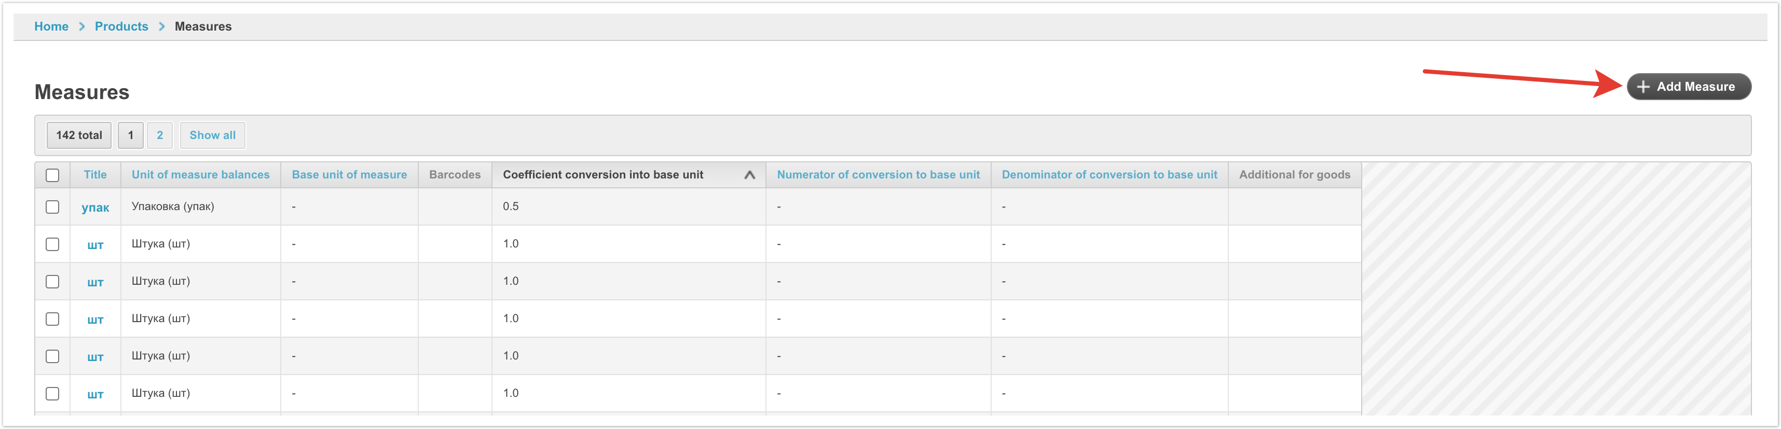Select page 1 in pagination
1781x429 pixels.
pyautogui.click(x=131, y=135)
